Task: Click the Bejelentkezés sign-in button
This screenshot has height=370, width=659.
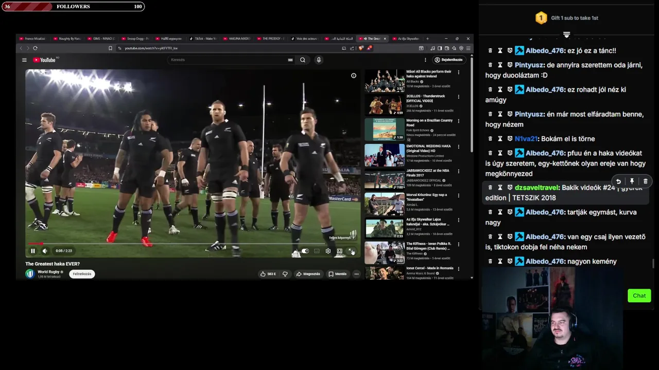Action: tap(448, 60)
